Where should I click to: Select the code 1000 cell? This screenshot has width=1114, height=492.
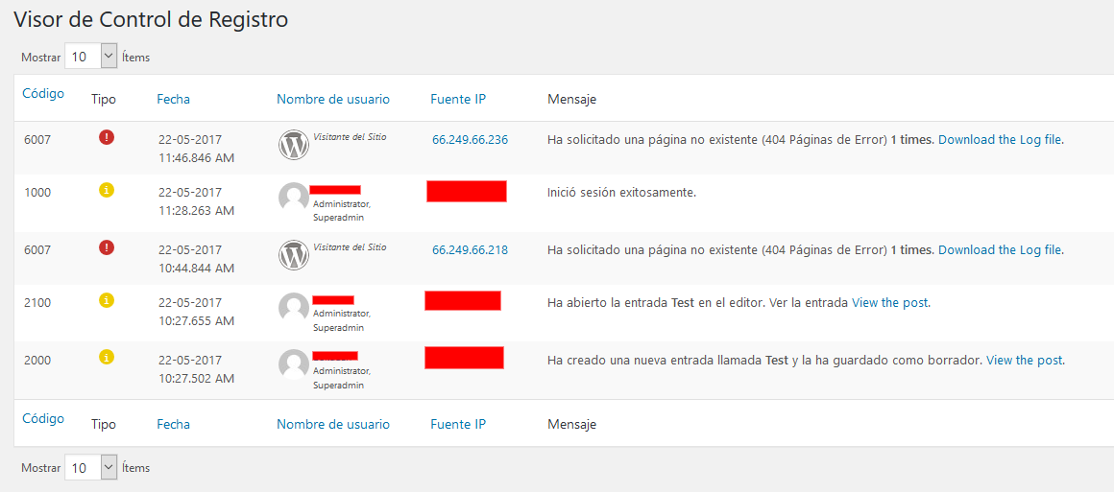point(37,192)
